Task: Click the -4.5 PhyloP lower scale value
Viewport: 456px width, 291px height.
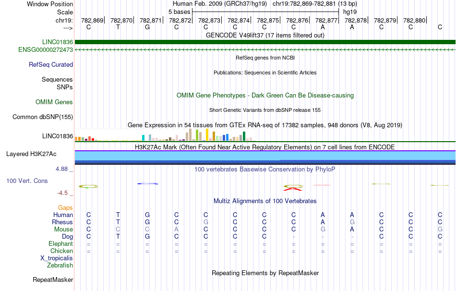Action: point(62,193)
